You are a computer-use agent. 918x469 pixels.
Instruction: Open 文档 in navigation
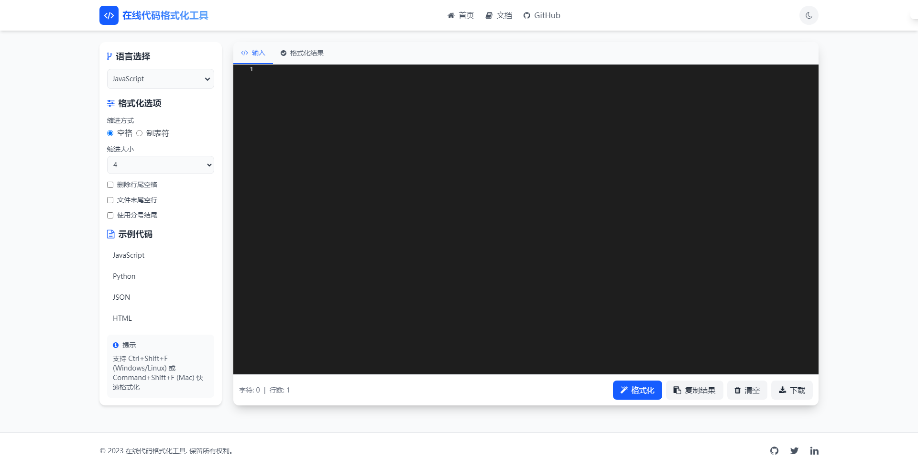499,16
